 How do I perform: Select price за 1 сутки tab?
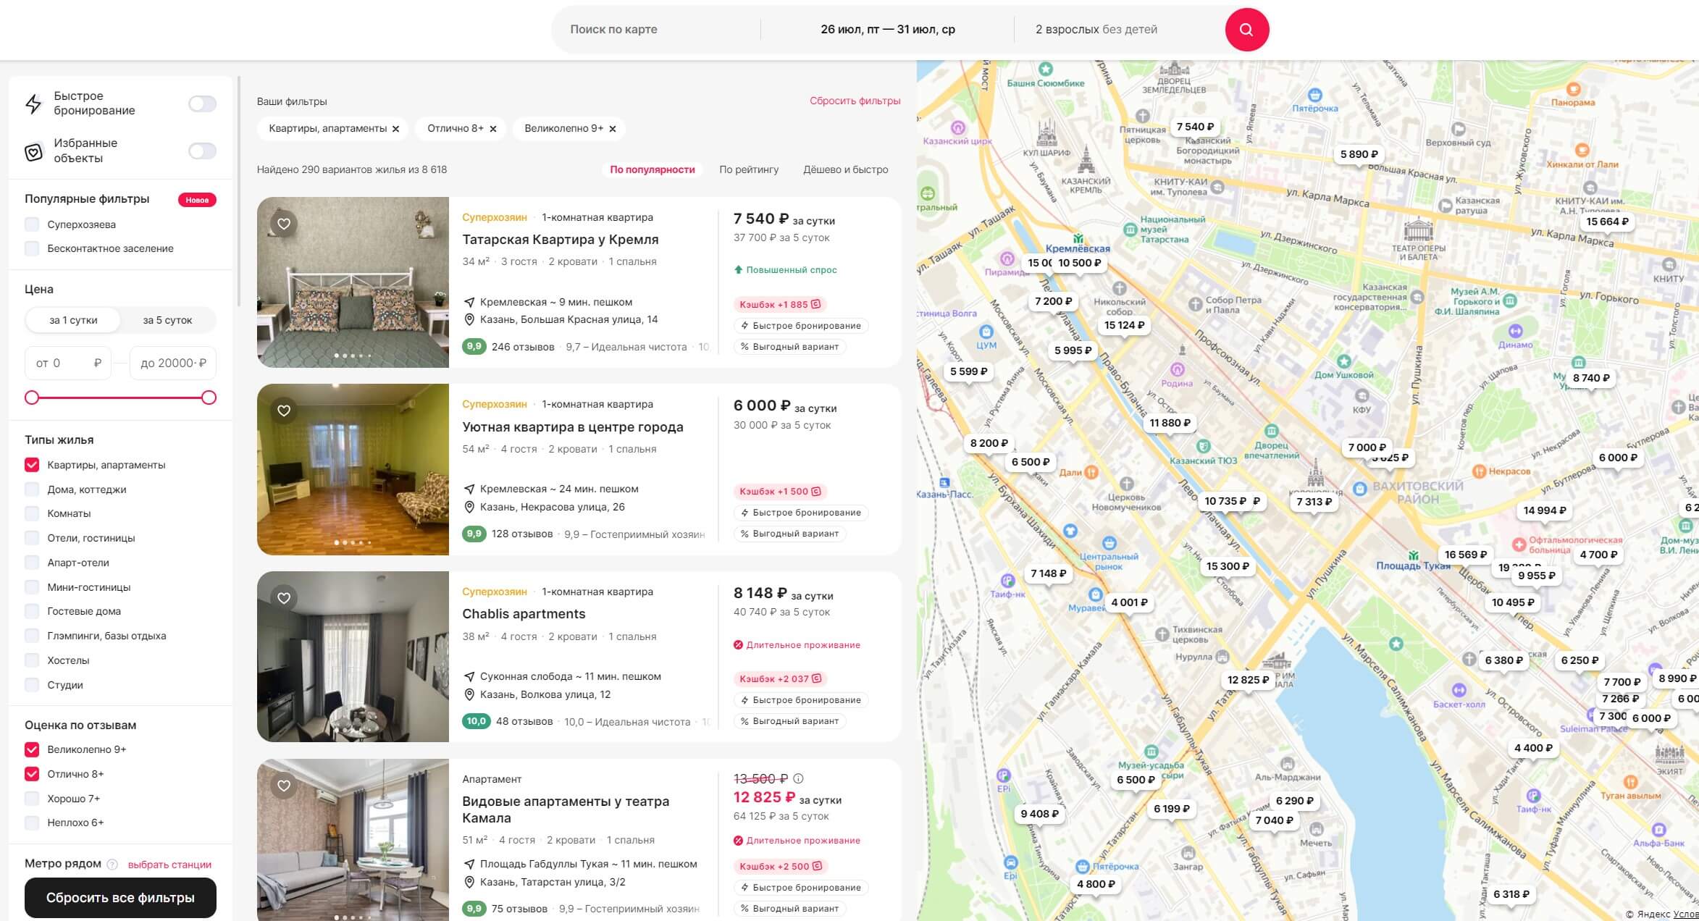point(73,320)
